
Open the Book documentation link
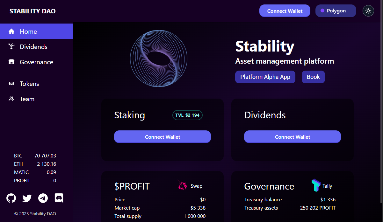(313, 77)
